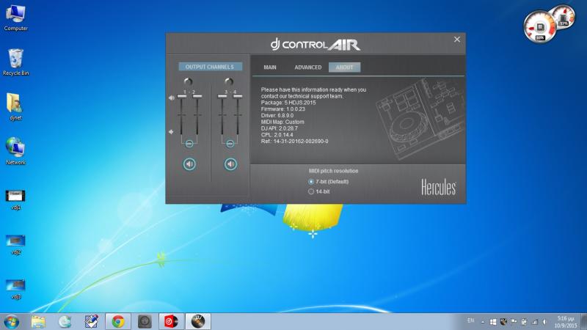Toggle the channels 3-4 fader link icon
Screen dimensions: 587x330
pyautogui.click(x=230, y=144)
